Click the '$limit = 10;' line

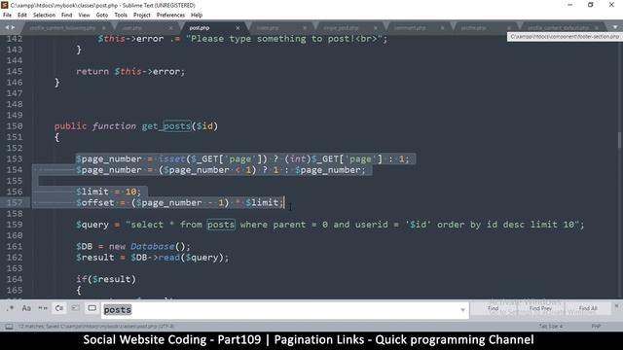click(108, 192)
